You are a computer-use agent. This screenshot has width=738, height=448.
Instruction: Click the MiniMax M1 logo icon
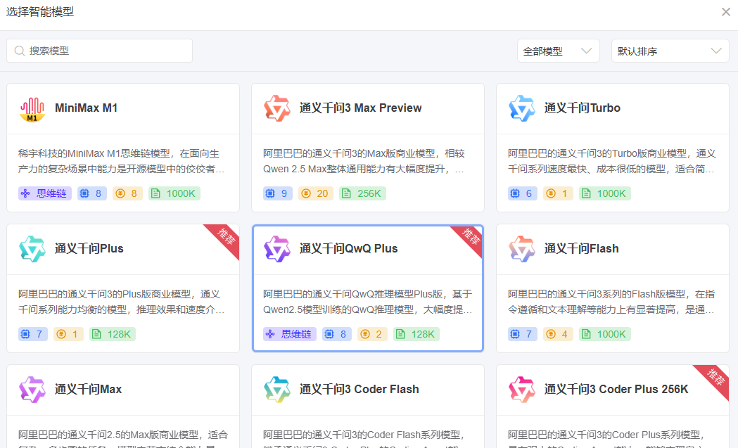pyautogui.click(x=32, y=109)
